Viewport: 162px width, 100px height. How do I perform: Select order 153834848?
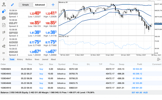click(81, 83)
